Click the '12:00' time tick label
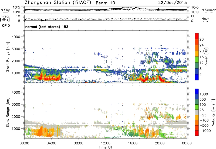This screenshot has width=216, height=149. [x=106, y=143]
